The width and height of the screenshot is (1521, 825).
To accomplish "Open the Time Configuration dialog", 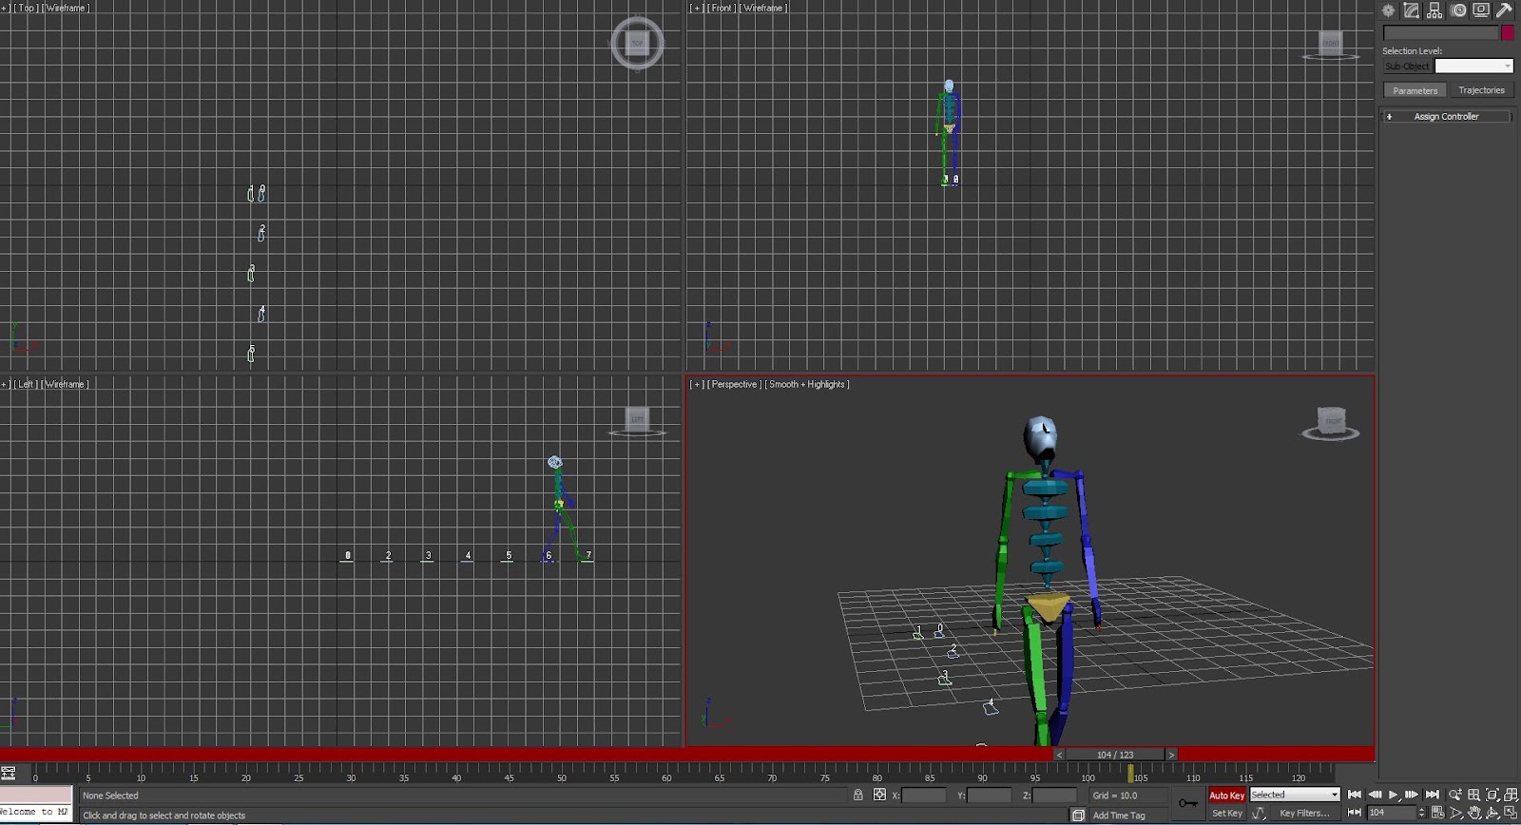I will [1437, 813].
